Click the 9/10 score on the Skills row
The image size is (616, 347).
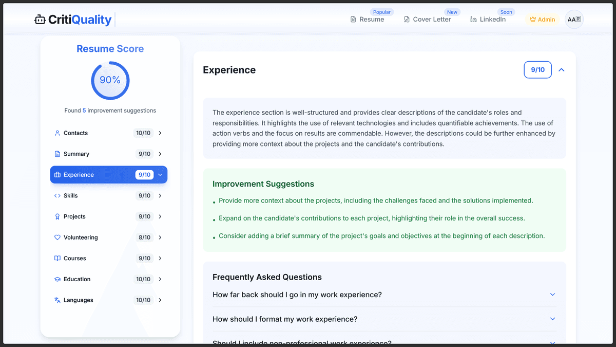(144, 196)
